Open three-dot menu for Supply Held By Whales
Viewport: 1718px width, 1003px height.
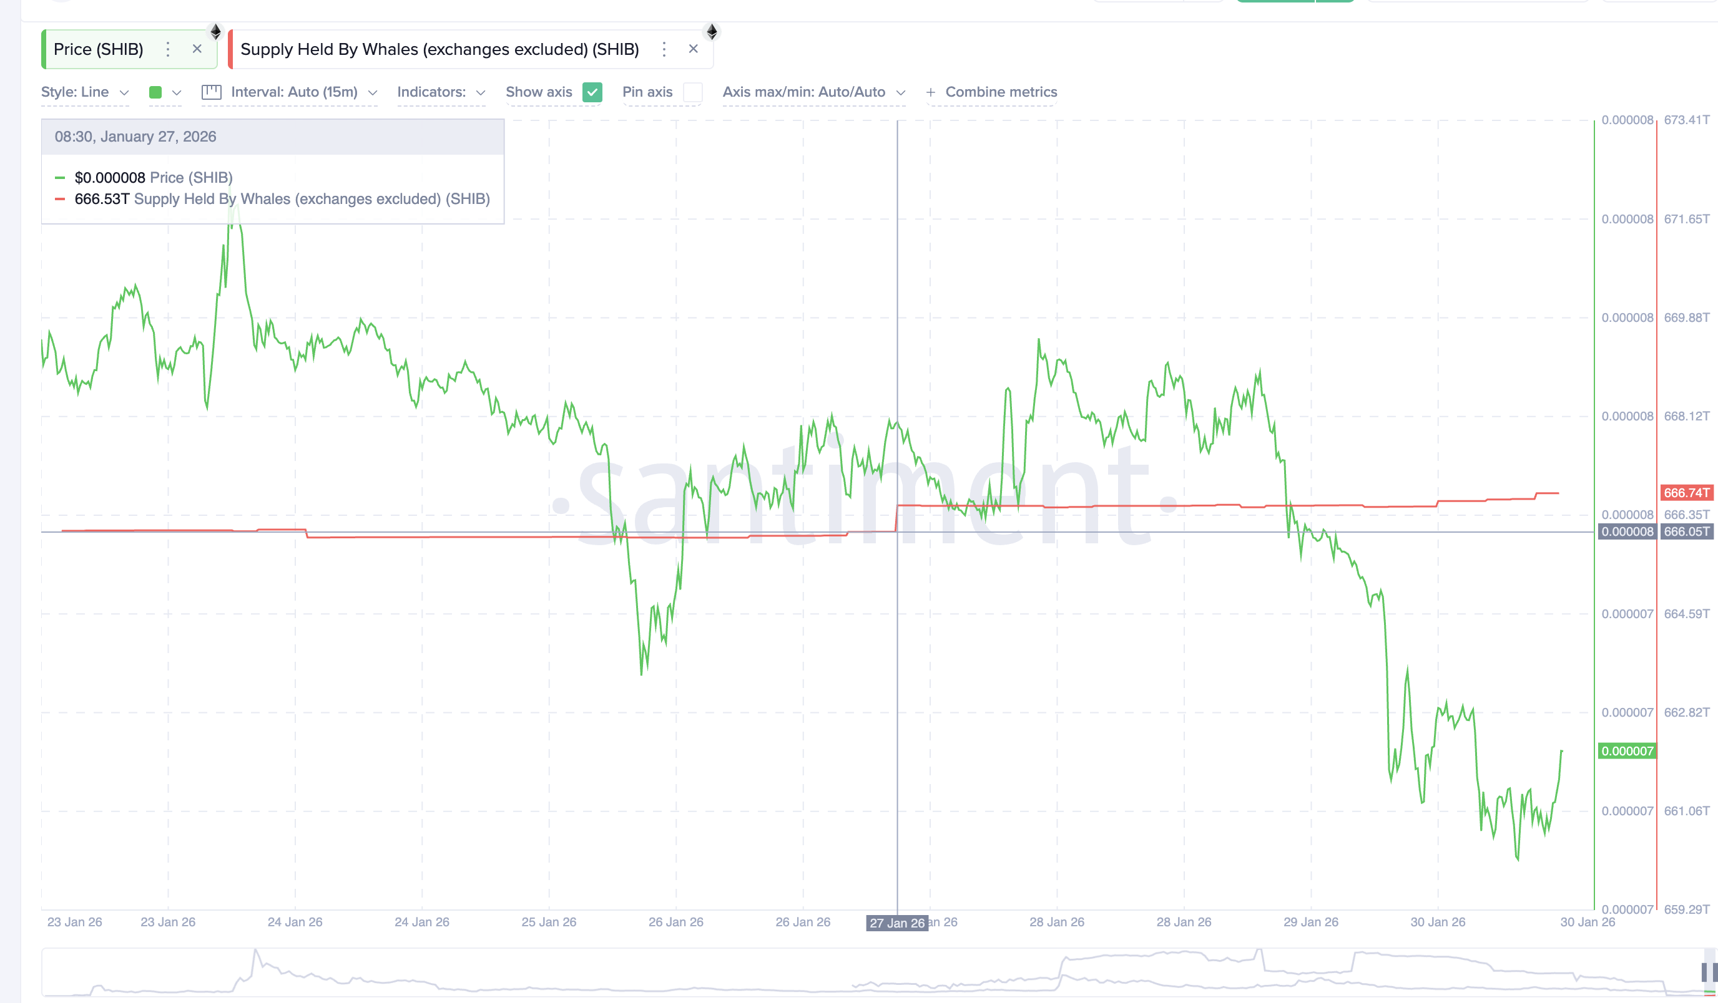pos(664,49)
